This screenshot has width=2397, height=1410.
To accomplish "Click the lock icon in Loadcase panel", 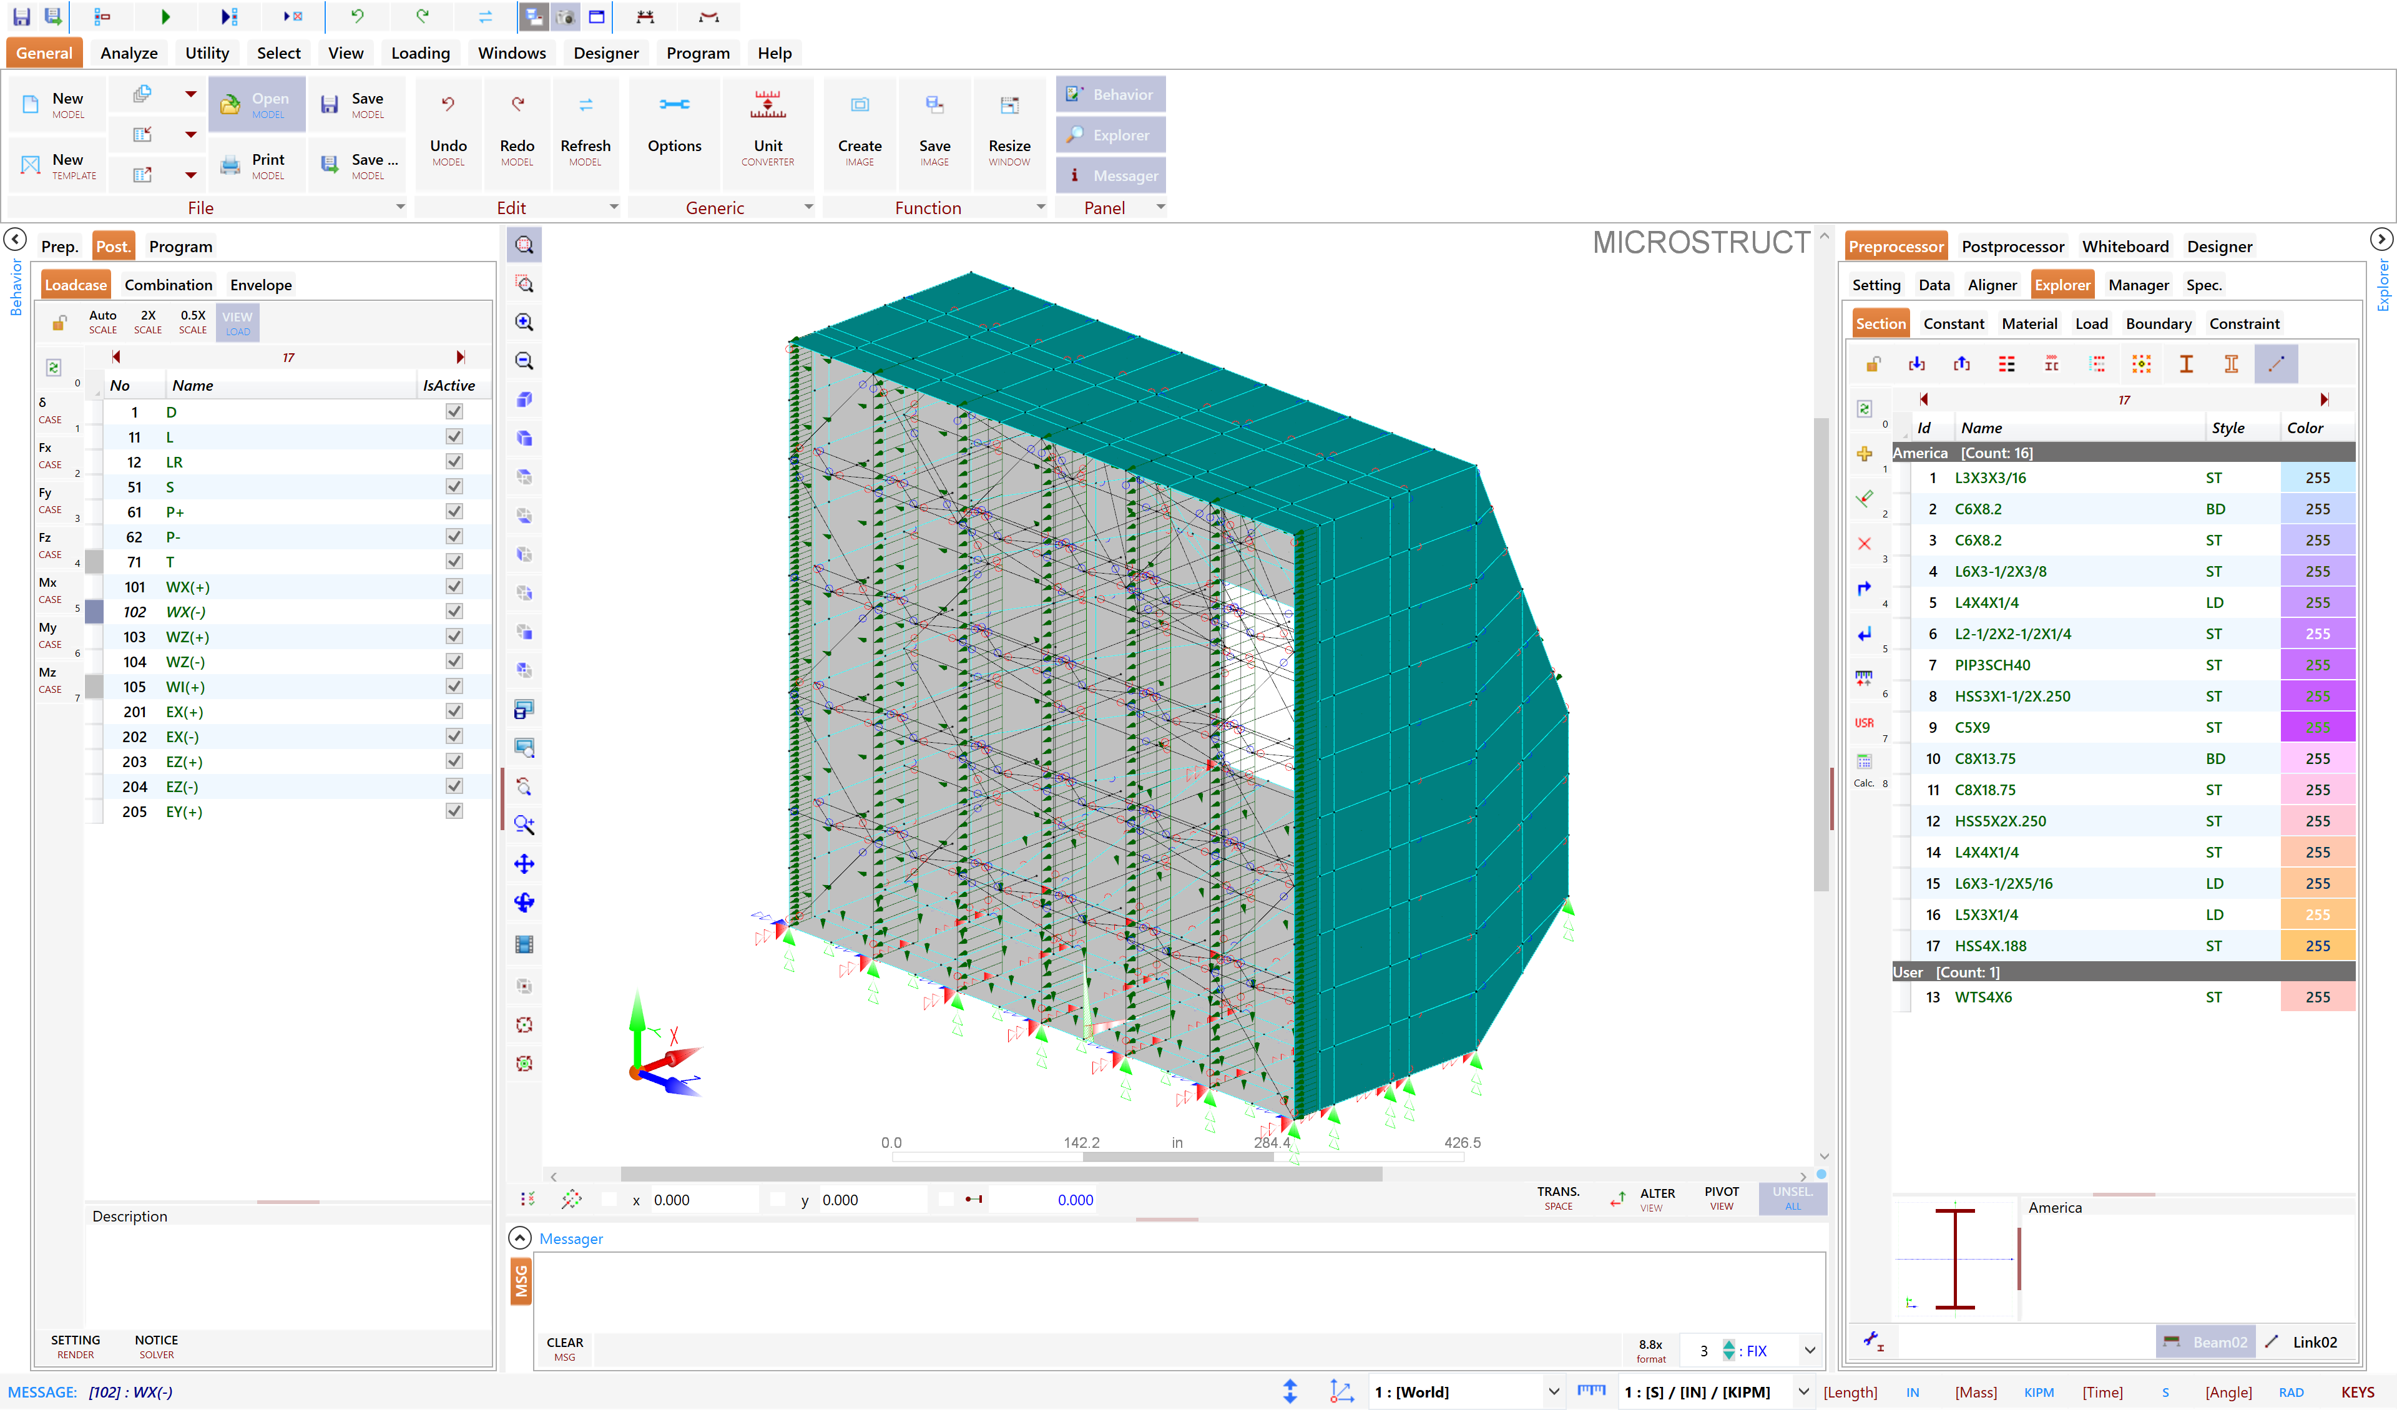I will [59, 323].
